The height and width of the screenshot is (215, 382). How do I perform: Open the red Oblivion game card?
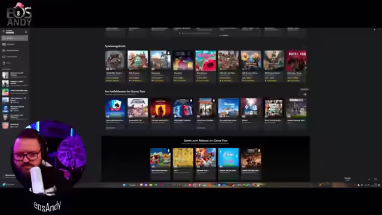coord(161,113)
